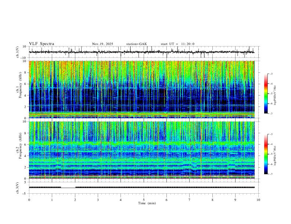The image size is (291, 224).
Task: Click the 'Nov.19, 2025' date label
Action: click(103, 44)
